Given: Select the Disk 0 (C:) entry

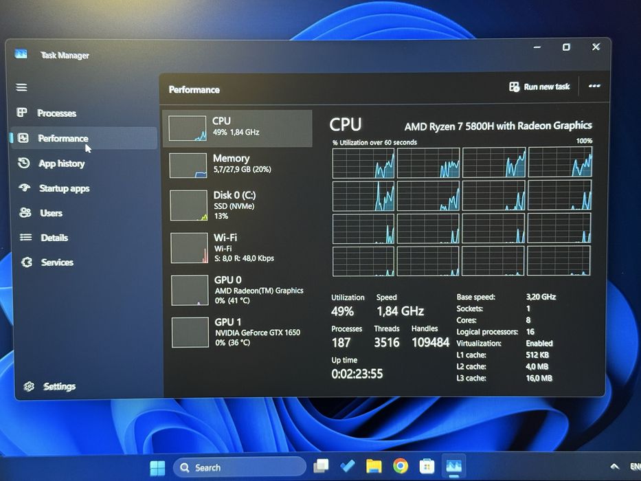Looking at the screenshot, I should [238, 205].
